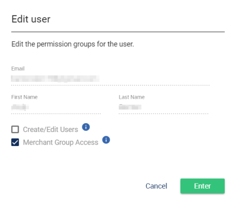Cancel editing the user
Image resolution: width=236 pixels, height=205 pixels.
pyautogui.click(x=156, y=186)
